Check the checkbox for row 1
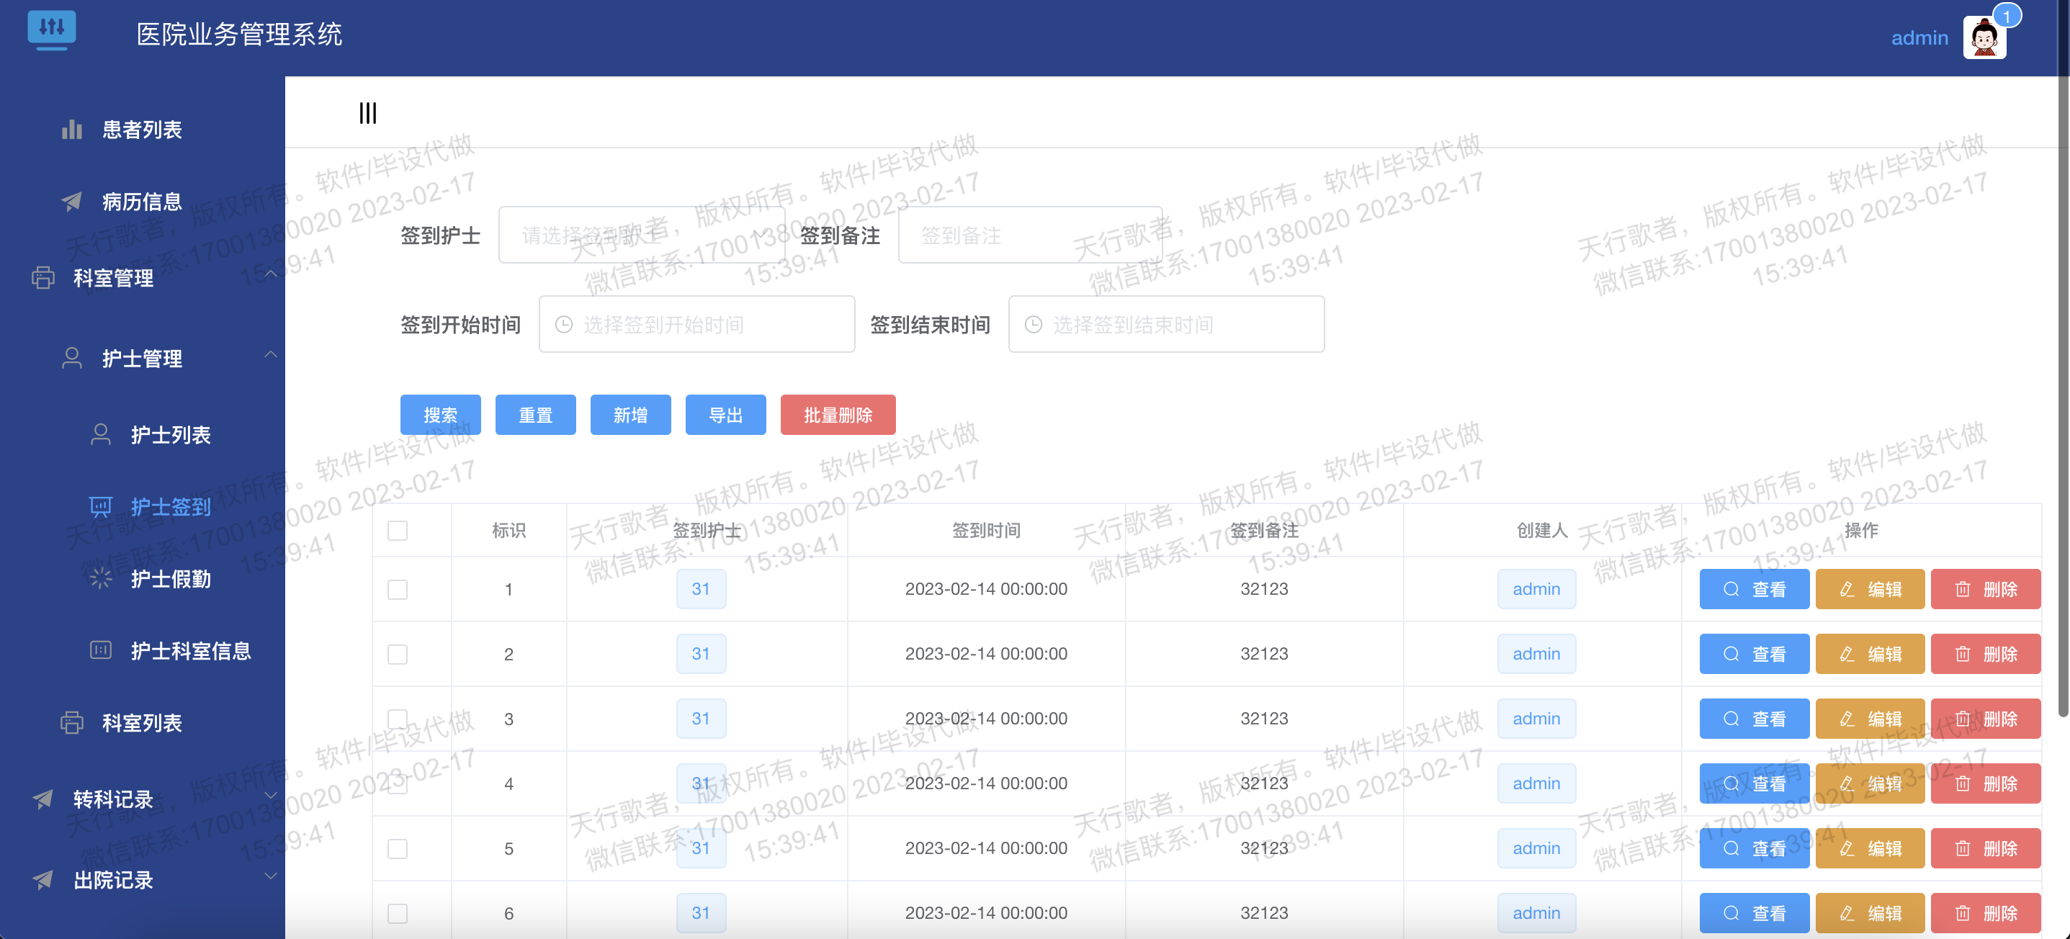Image resolution: width=2070 pixels, height=939 pixels. (398, 590)
